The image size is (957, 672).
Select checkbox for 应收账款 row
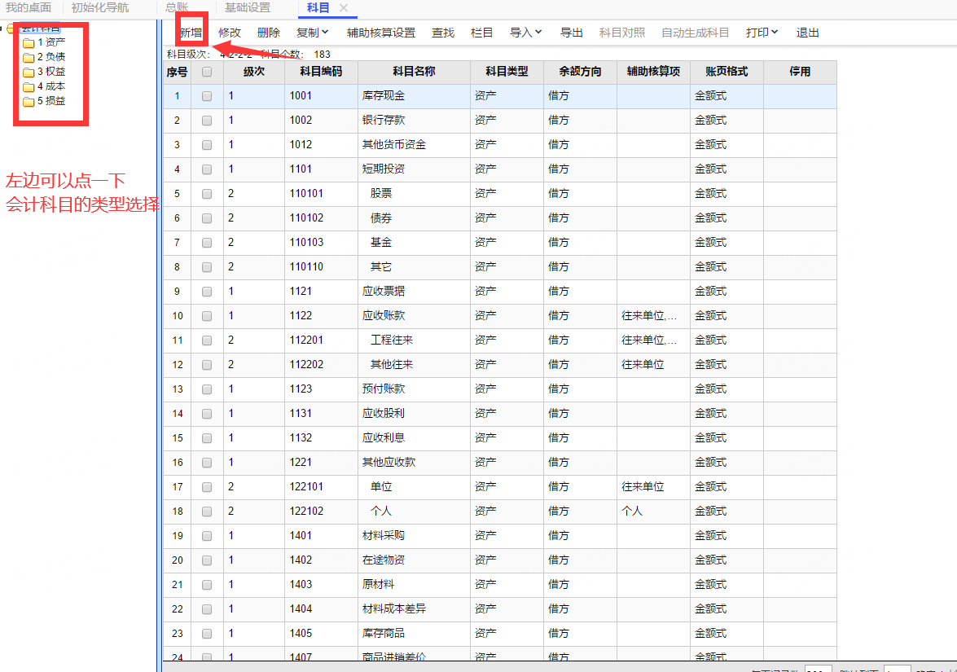coord(207,316)
